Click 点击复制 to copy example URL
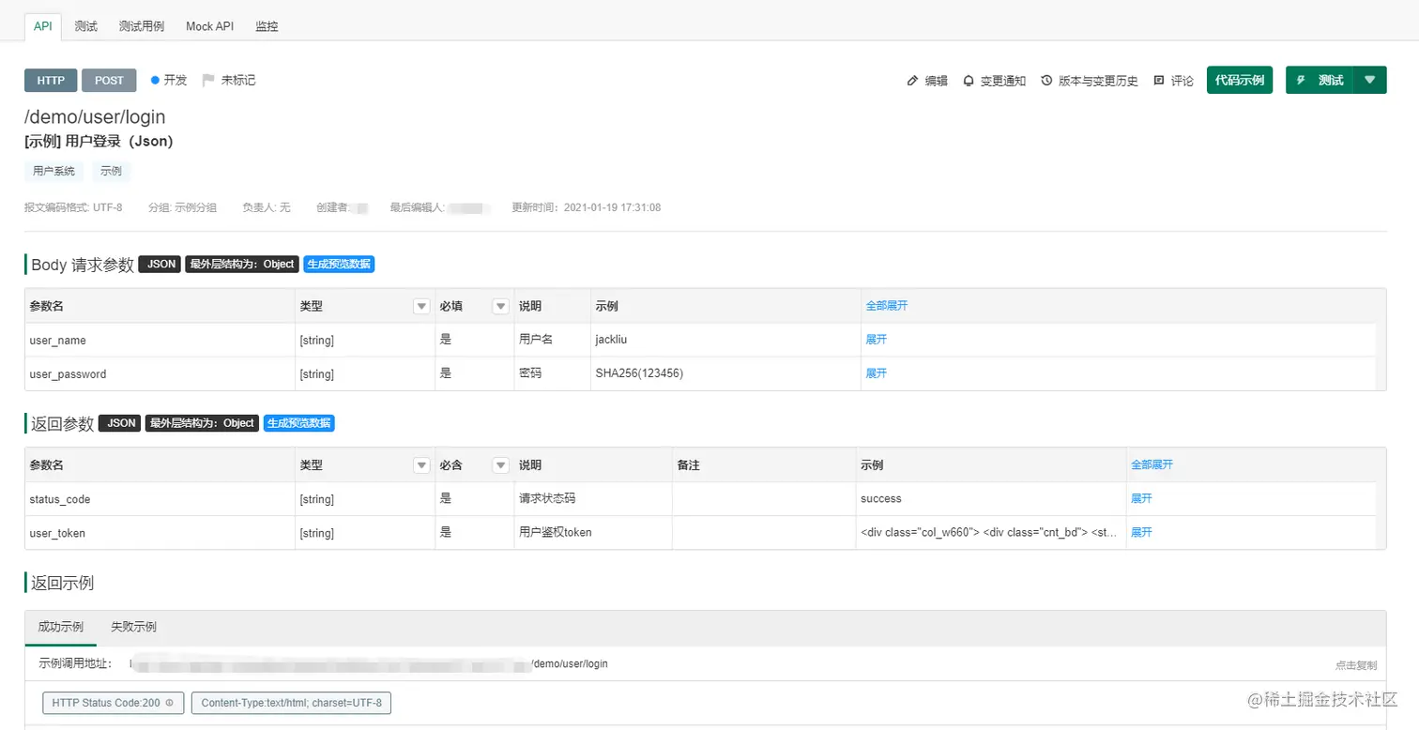This screenshot has width=1419, height=730. click(x=1356, y=665)
